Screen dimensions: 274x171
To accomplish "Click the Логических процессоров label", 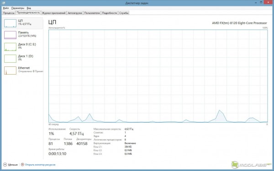I will click(x=107, y=140).
